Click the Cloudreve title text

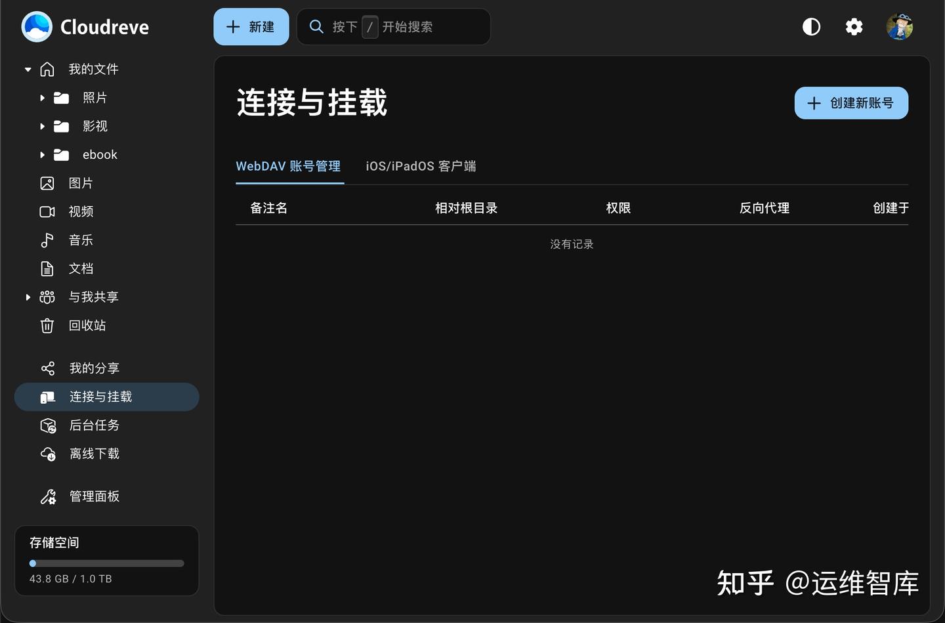[x=104, y=27]
